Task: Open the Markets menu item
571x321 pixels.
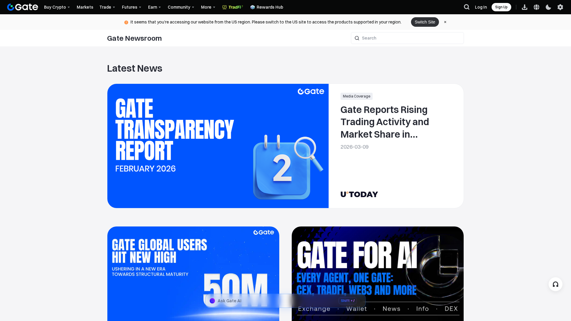Action: pos(85,7)
